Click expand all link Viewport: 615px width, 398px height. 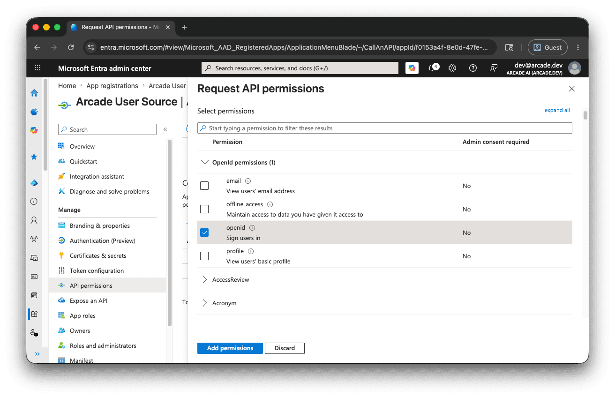click(x=557, y=110)
